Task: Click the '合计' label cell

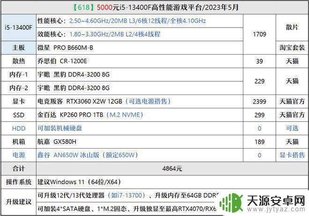Action: (19, 169)
